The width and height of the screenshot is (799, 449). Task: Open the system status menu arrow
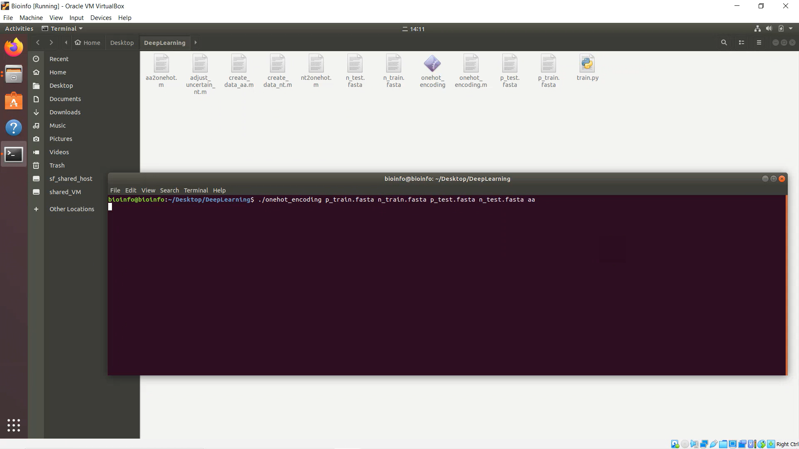(x=791, y=29)
